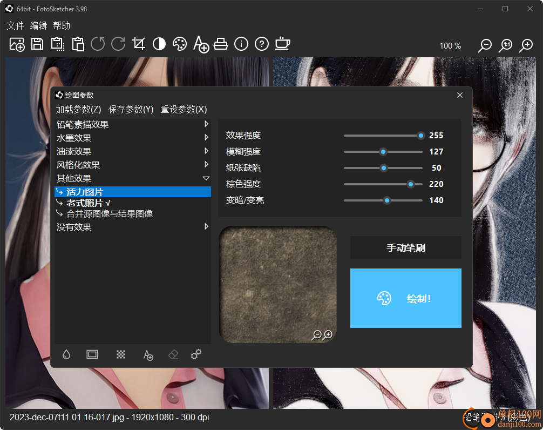
Task: Click the 风格化效果 category label
Action: coord(78,165)
